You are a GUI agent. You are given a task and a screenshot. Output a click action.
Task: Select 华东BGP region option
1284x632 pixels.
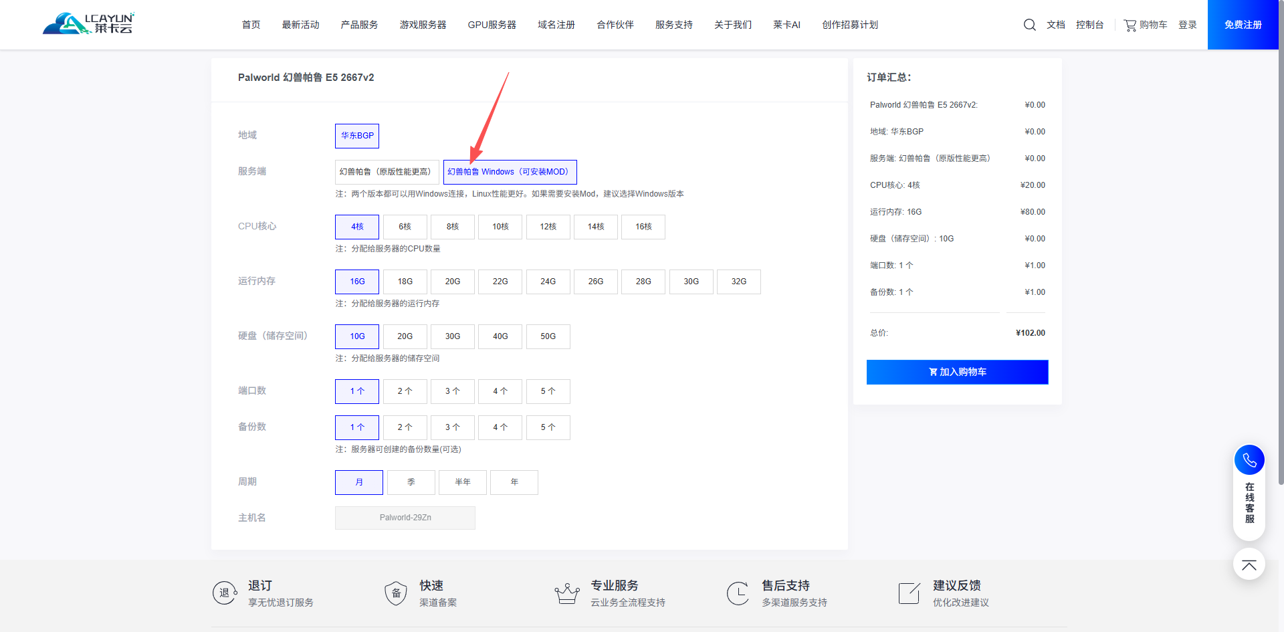(357, 136)
